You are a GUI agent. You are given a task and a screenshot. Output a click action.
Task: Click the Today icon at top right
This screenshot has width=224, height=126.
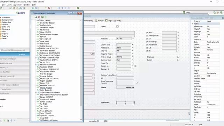(x=184, y=13)
